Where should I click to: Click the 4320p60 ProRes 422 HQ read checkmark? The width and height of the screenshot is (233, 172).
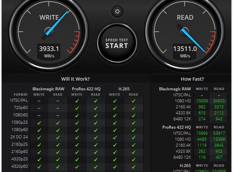(96, 167)
